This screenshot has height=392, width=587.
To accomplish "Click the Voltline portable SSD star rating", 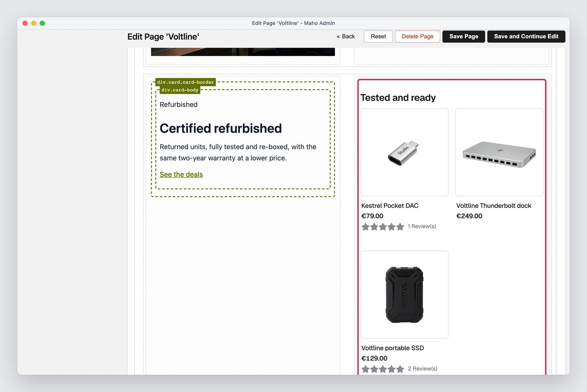I will point(383,369).
